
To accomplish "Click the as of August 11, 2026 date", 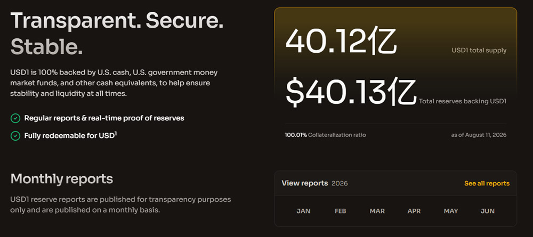I will coord(479,135).
